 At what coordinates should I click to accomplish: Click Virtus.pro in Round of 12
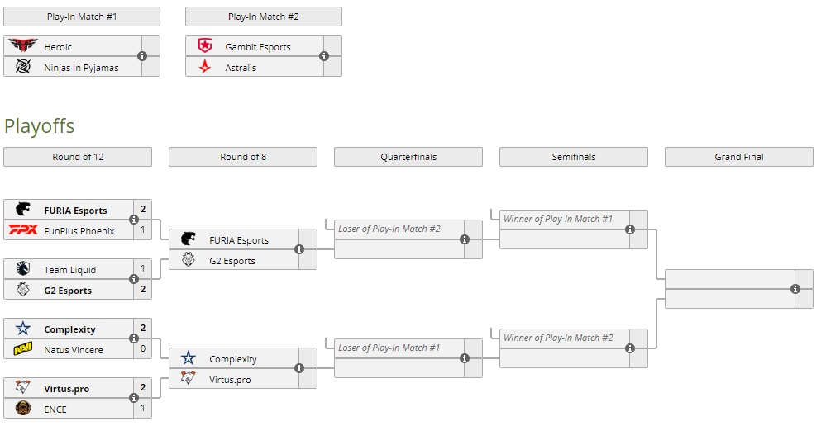tap(66, 389)
